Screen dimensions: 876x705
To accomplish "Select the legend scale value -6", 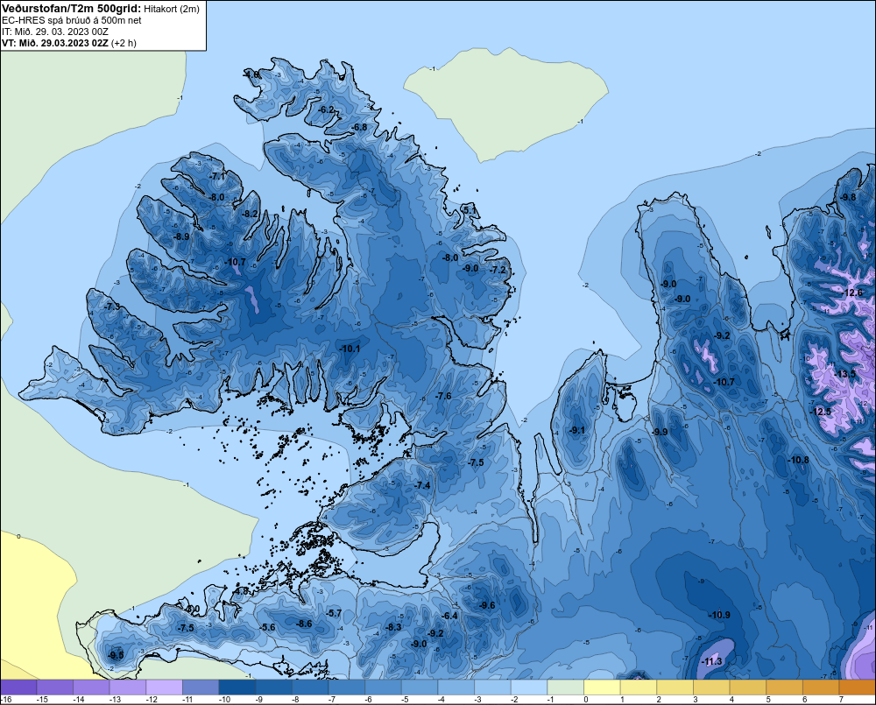I will coord(368,700).
